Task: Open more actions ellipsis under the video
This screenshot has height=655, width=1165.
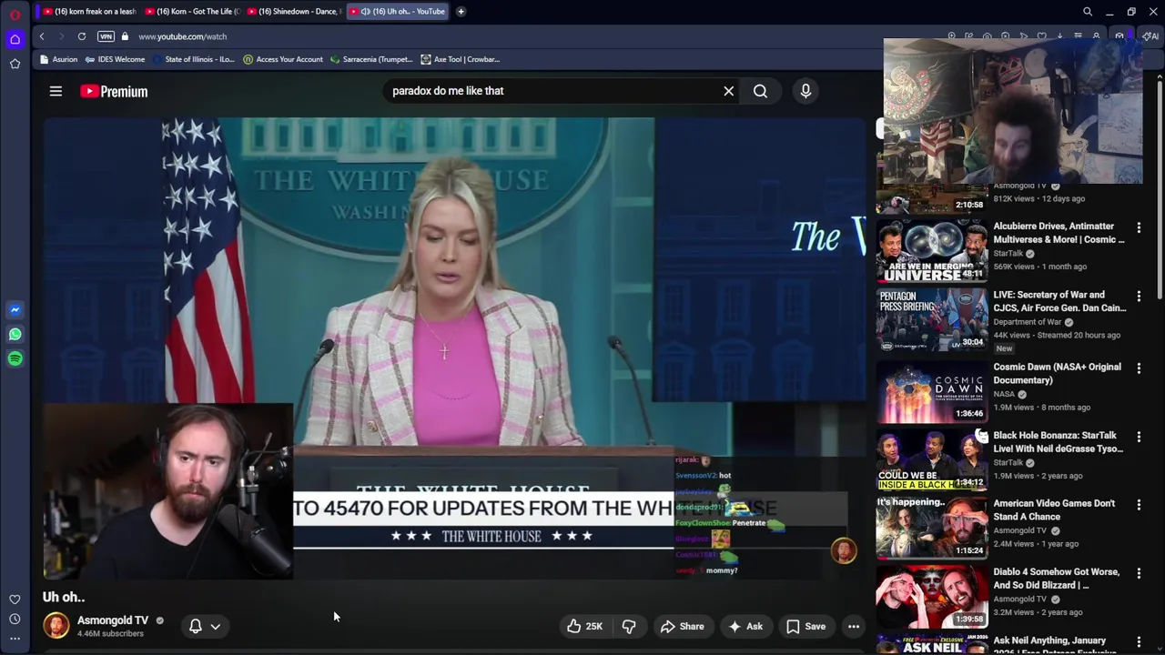Action: click(x=854, y=626)
